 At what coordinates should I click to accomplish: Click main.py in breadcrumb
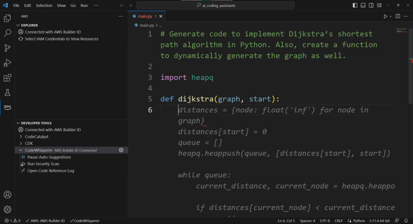(x=147, y=25)
